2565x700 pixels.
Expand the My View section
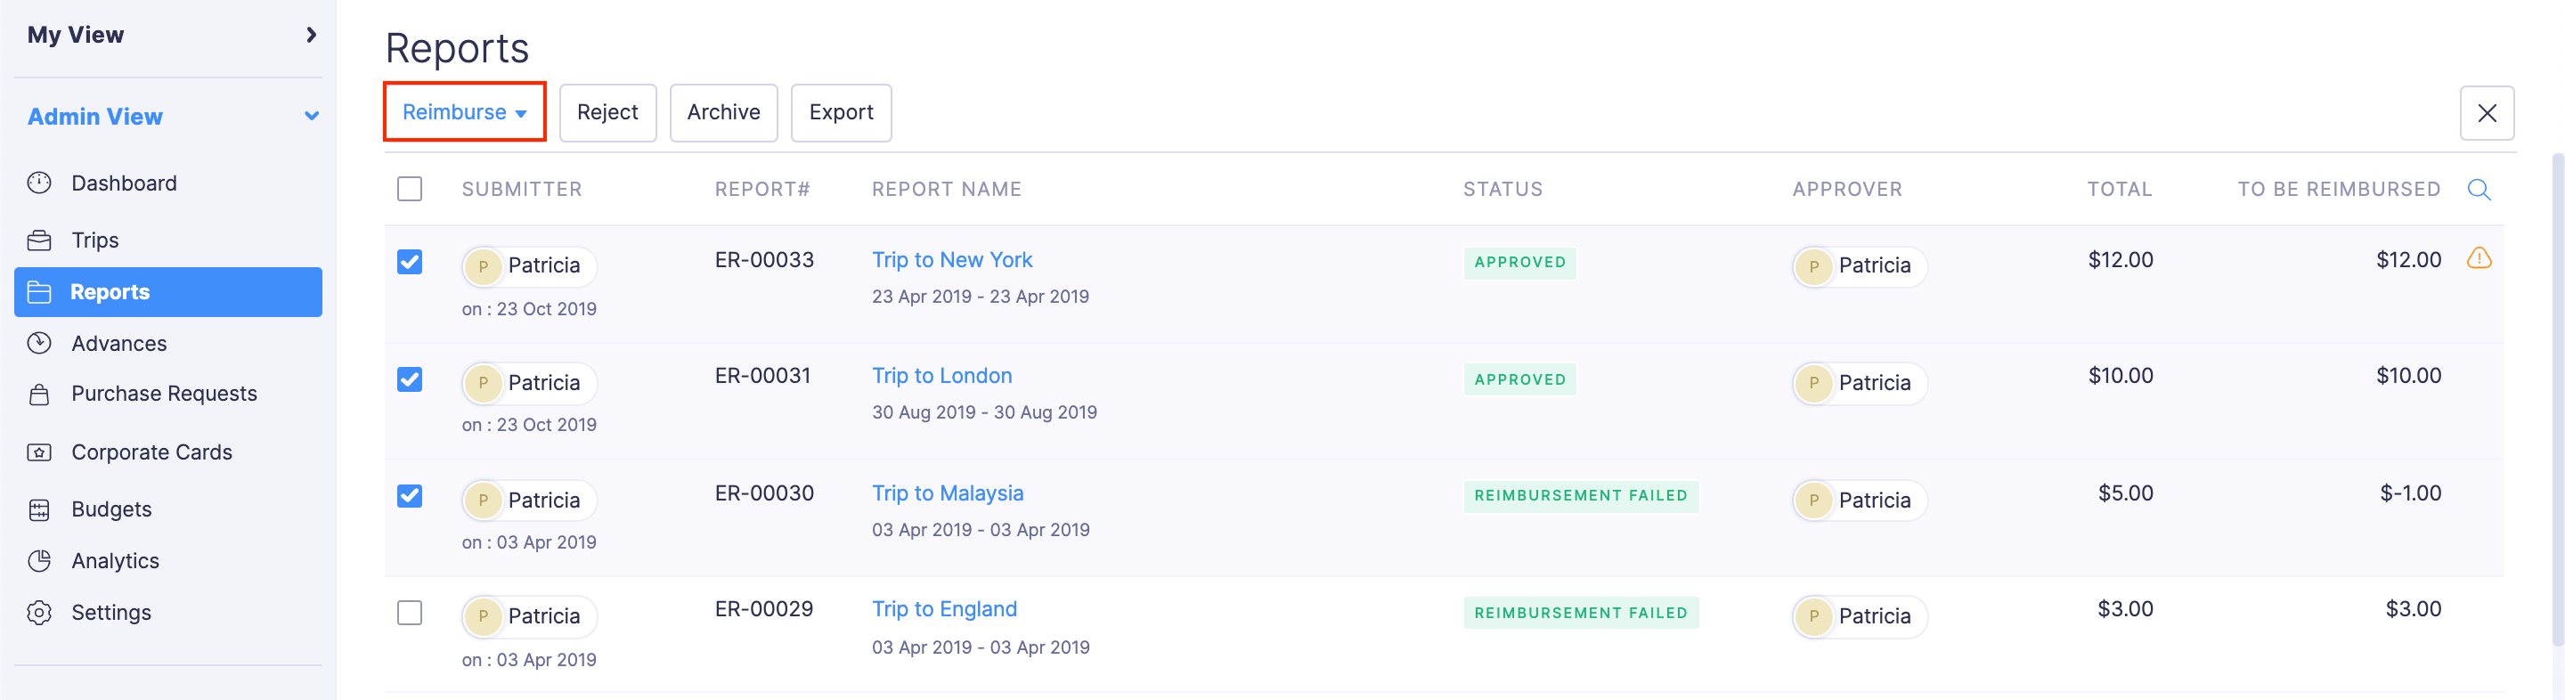(311, 35)
